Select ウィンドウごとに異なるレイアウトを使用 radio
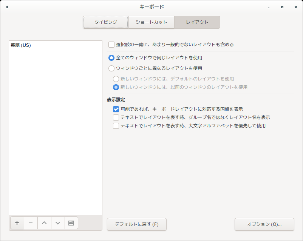Viewport: 303px width, 241px height. click(x=111, y=68)
